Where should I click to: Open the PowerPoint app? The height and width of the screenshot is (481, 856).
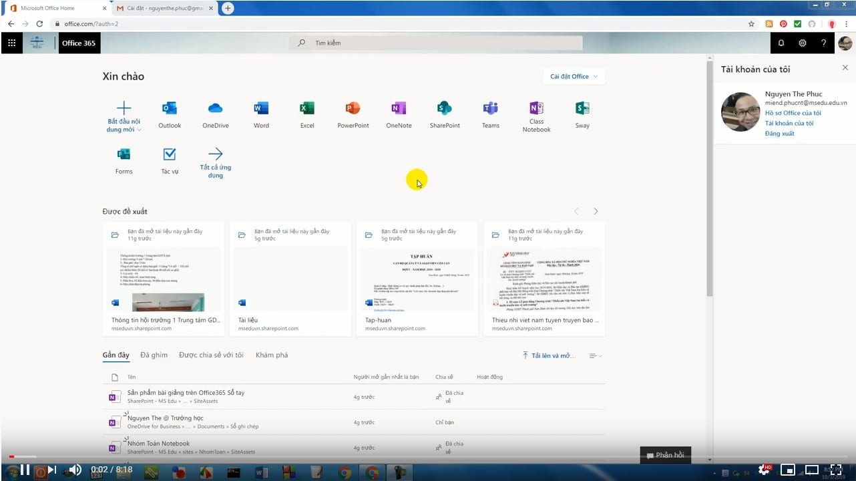click(353, 115)
